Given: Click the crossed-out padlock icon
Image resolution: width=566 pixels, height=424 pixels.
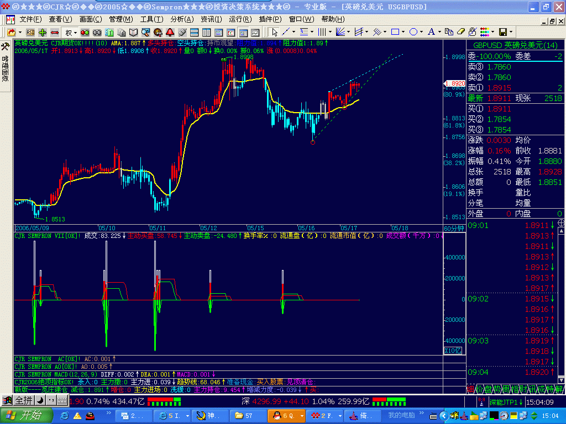Looking at the screenshot, I should click(473, 32).
